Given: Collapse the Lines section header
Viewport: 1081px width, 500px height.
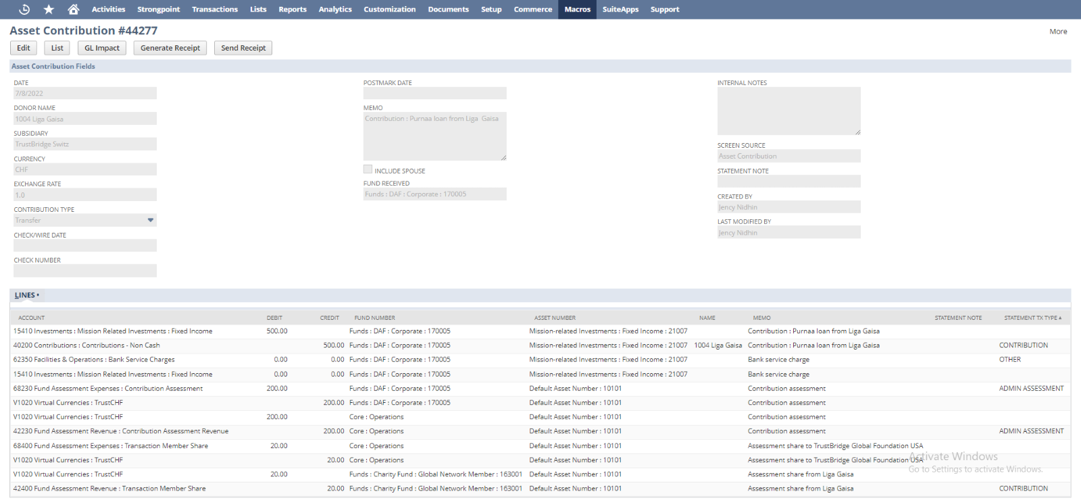Looking at the screenshot, I should pos(26,296).
